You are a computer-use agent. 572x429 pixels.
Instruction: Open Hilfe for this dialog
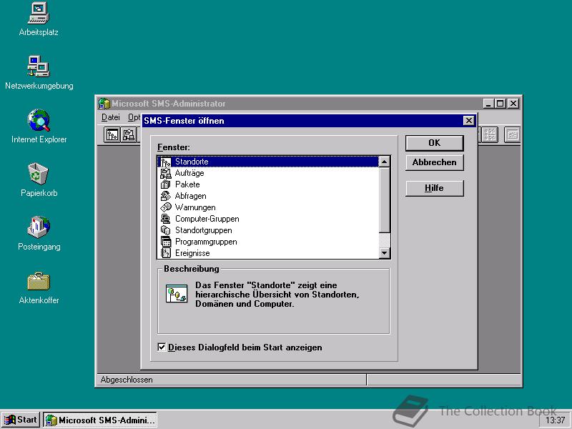pos(435,188)
